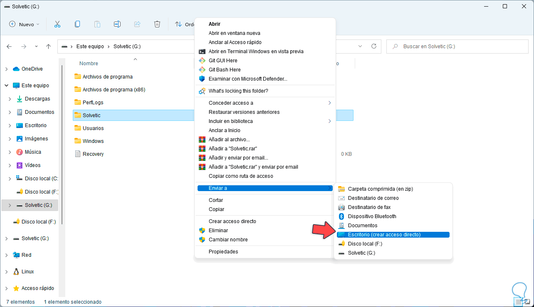This screenshot has height=307, width=534.
Task: Click Solvetic (G:) in the address breadcrumb
Action: tap(127, 47)
